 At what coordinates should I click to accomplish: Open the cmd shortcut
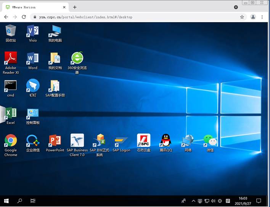pos(11,88)
